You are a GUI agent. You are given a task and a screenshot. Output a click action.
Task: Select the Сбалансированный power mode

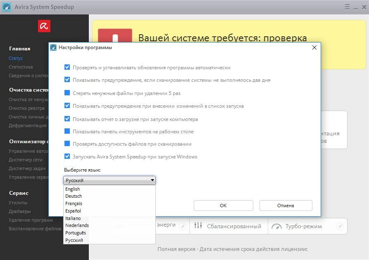[x=229, y=226]
